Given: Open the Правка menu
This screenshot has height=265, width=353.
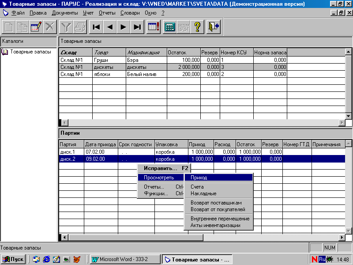Looking at the screenshot, I should click(38, 13).
